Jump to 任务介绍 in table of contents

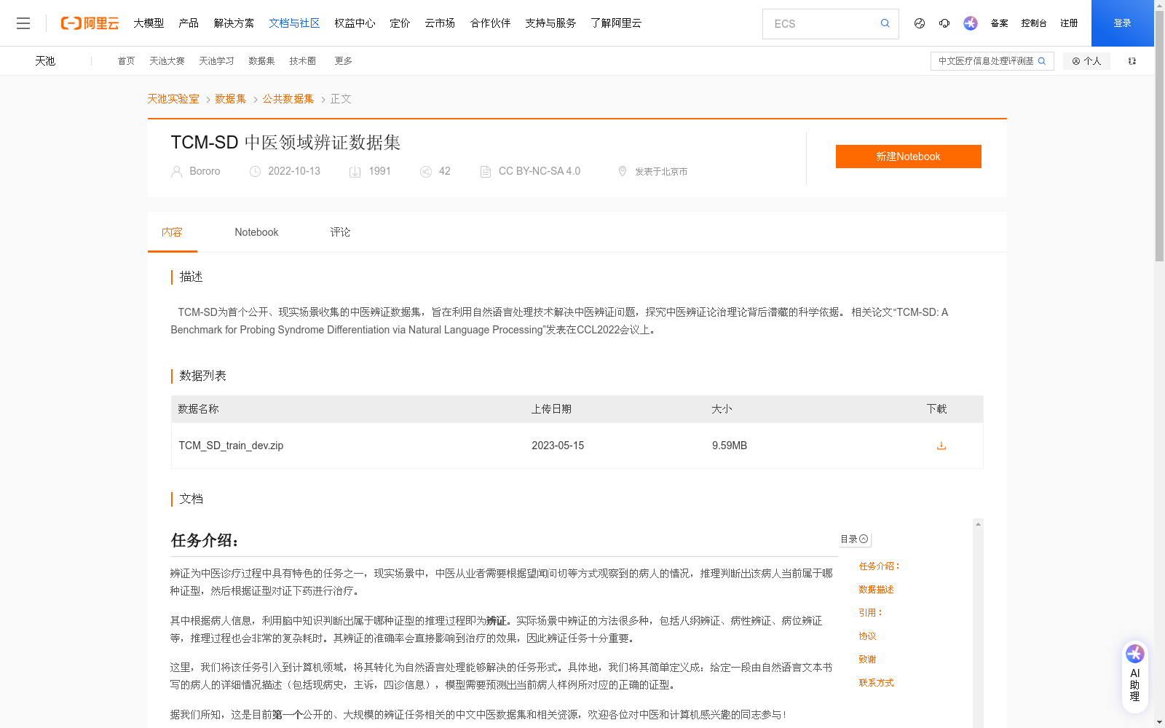coord(880,566)
